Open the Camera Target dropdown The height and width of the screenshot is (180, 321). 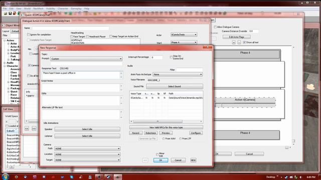tap(87, 160)
